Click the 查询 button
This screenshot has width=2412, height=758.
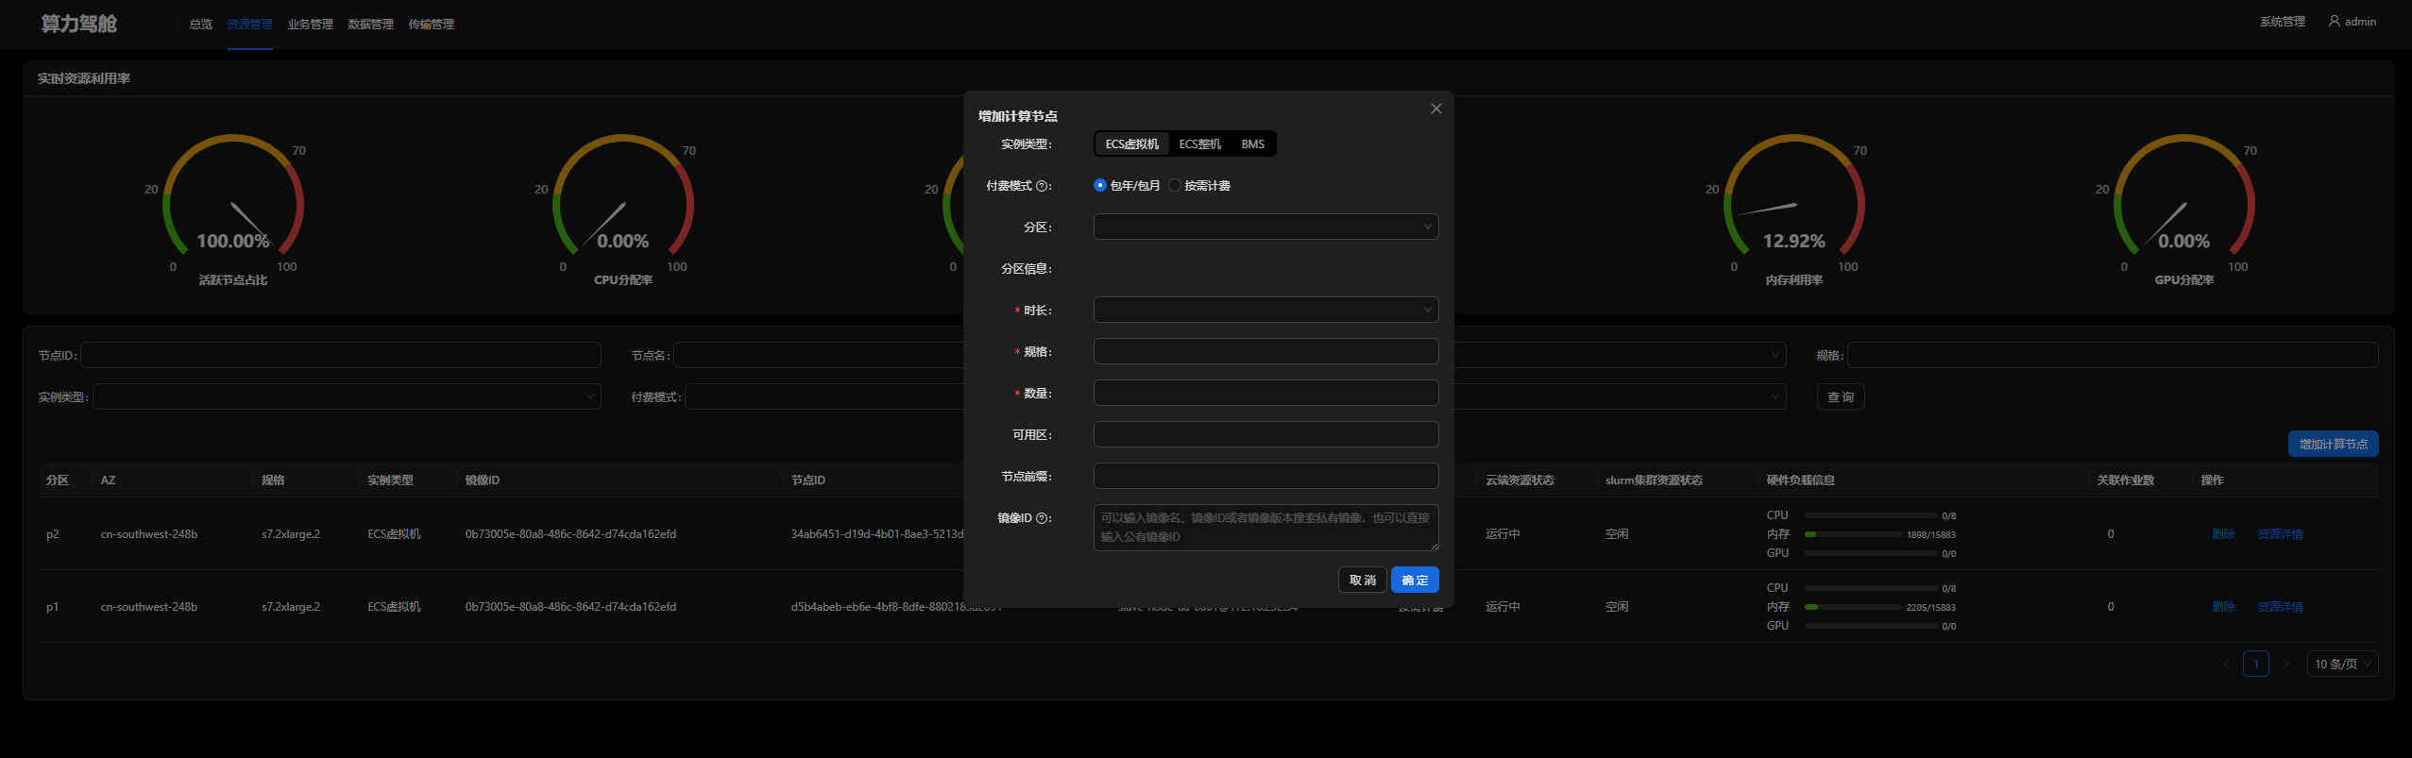(x=1841, y=396)
